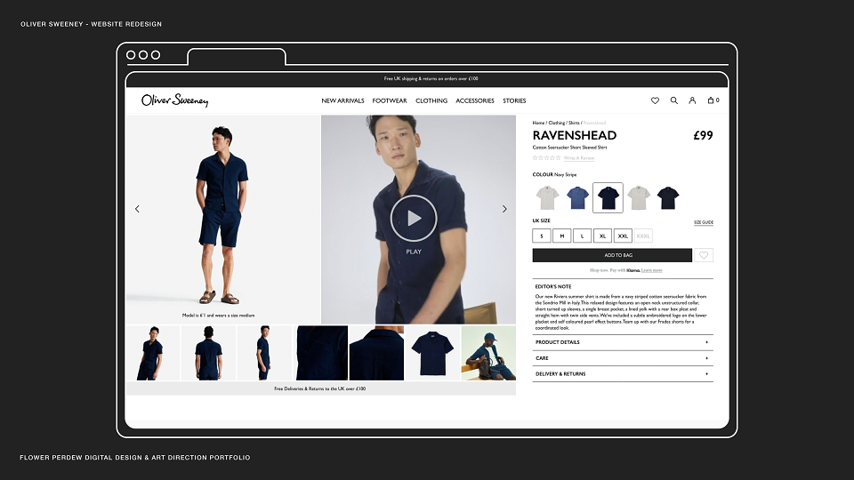Image resolution: width=854 pixels, height=480 pixels.
Task: Open fabric close-up pocket thumbnail
Action: click(x=321, y=353)
